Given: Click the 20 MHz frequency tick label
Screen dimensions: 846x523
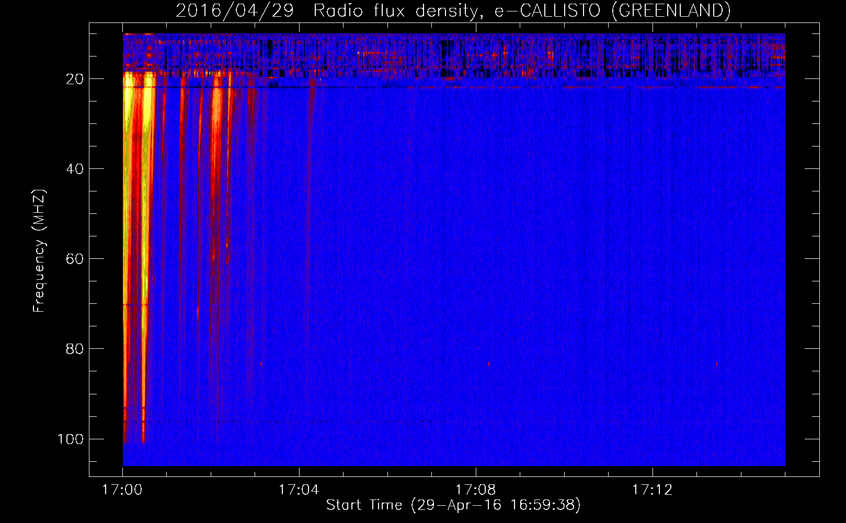Looking at the screenshot, I should (75, 79).
